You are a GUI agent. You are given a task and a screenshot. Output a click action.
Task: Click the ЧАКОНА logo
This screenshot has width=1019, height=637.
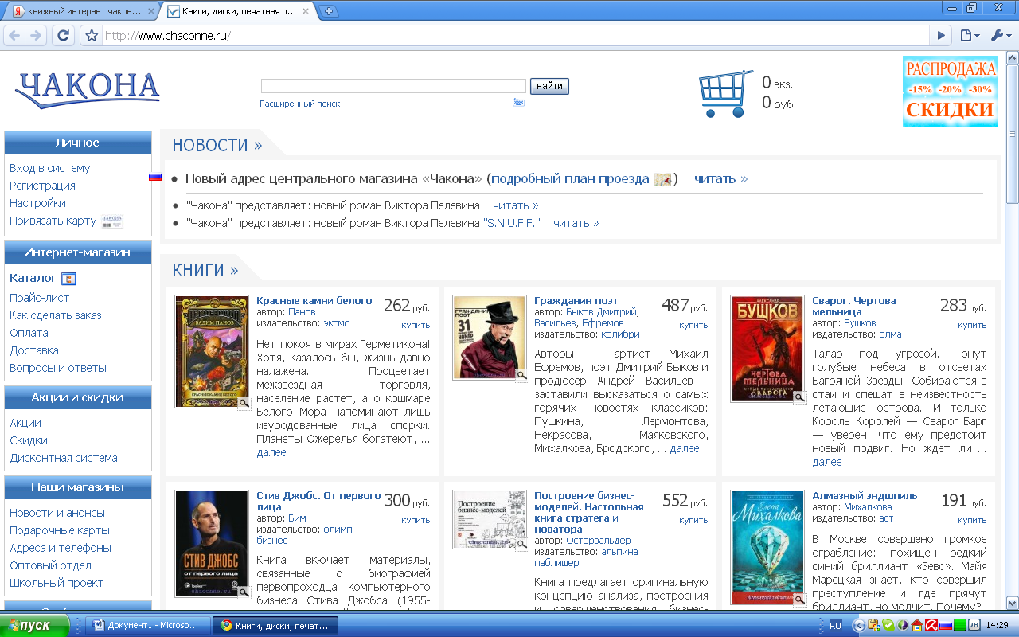(x=88, y=90)
